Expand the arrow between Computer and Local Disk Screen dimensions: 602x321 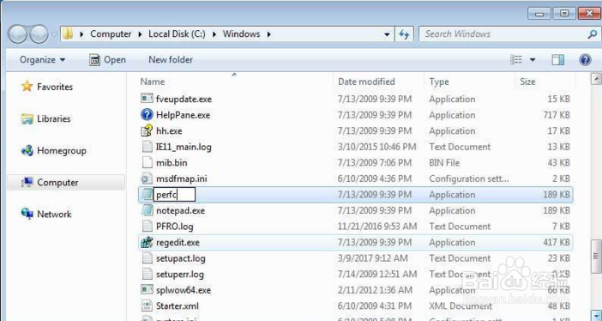[x=140, y=34]
